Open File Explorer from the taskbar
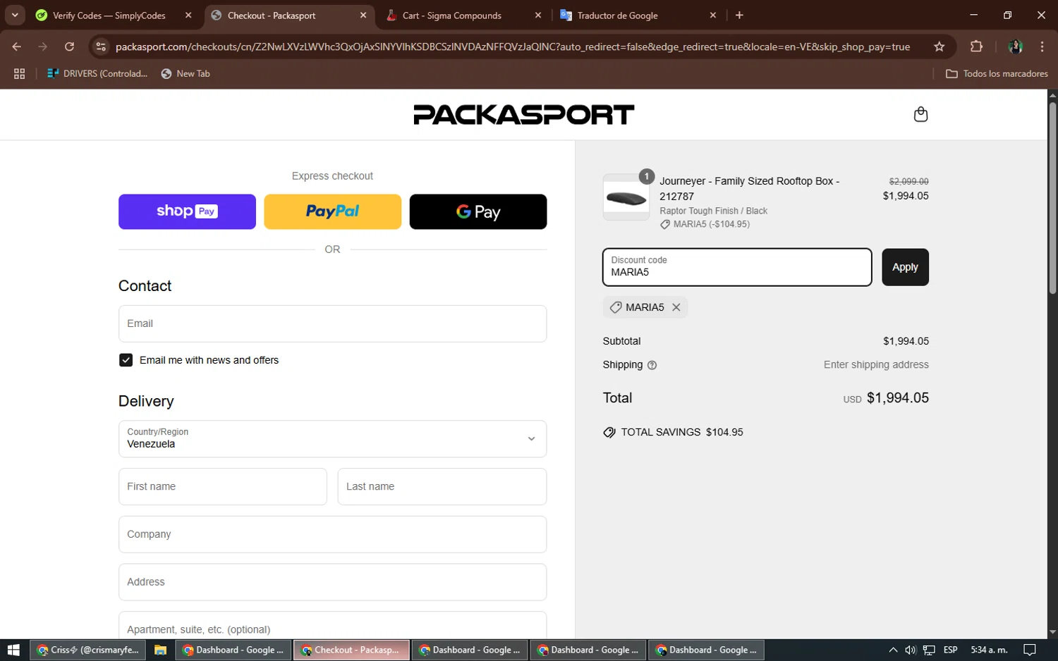The image size is (1058, 661). pyautogui.click(x=160, y=650)
